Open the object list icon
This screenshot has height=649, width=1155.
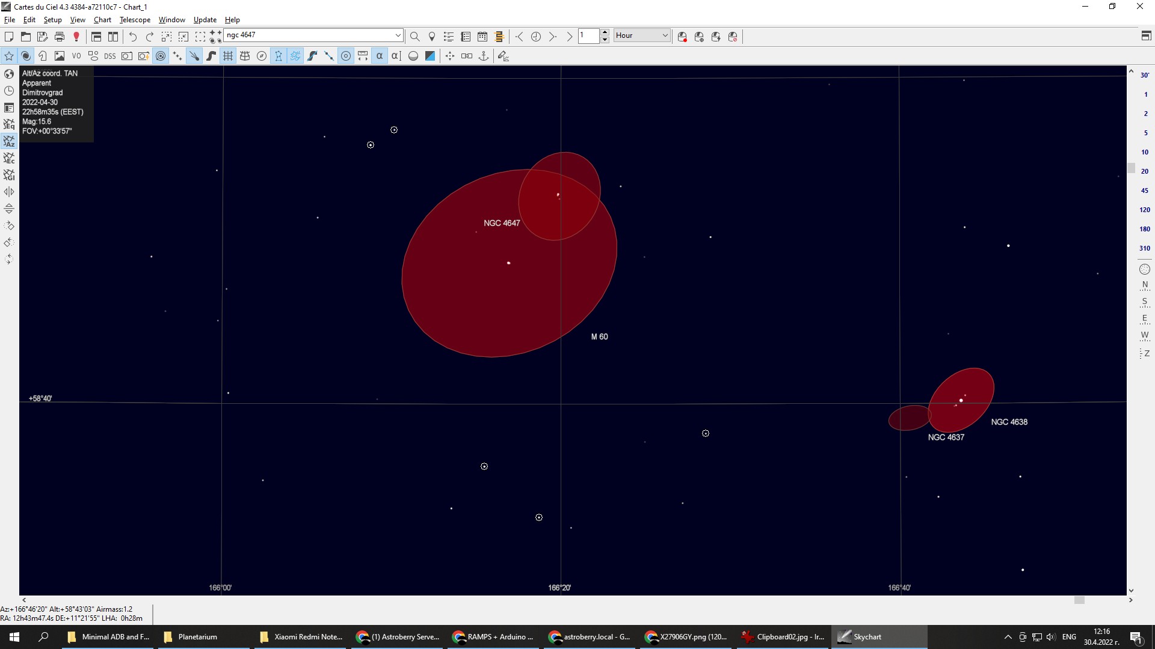pos(449,37)
